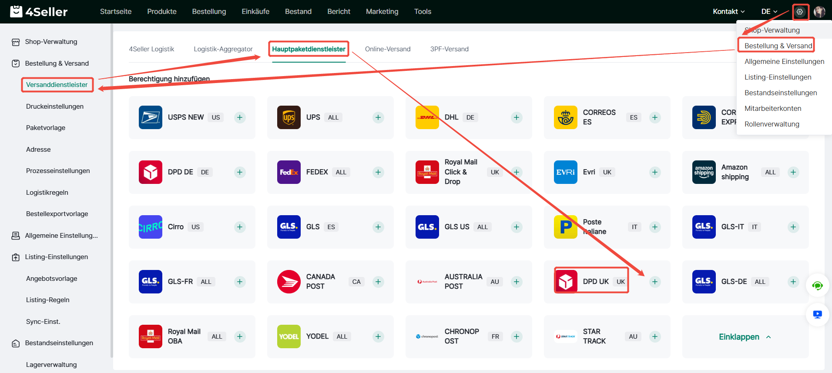Image resolution: width=832 pixels, height=373 pixels.
Task: Add Amazon shipping plus icon
Action: click(x=793, y=172)
